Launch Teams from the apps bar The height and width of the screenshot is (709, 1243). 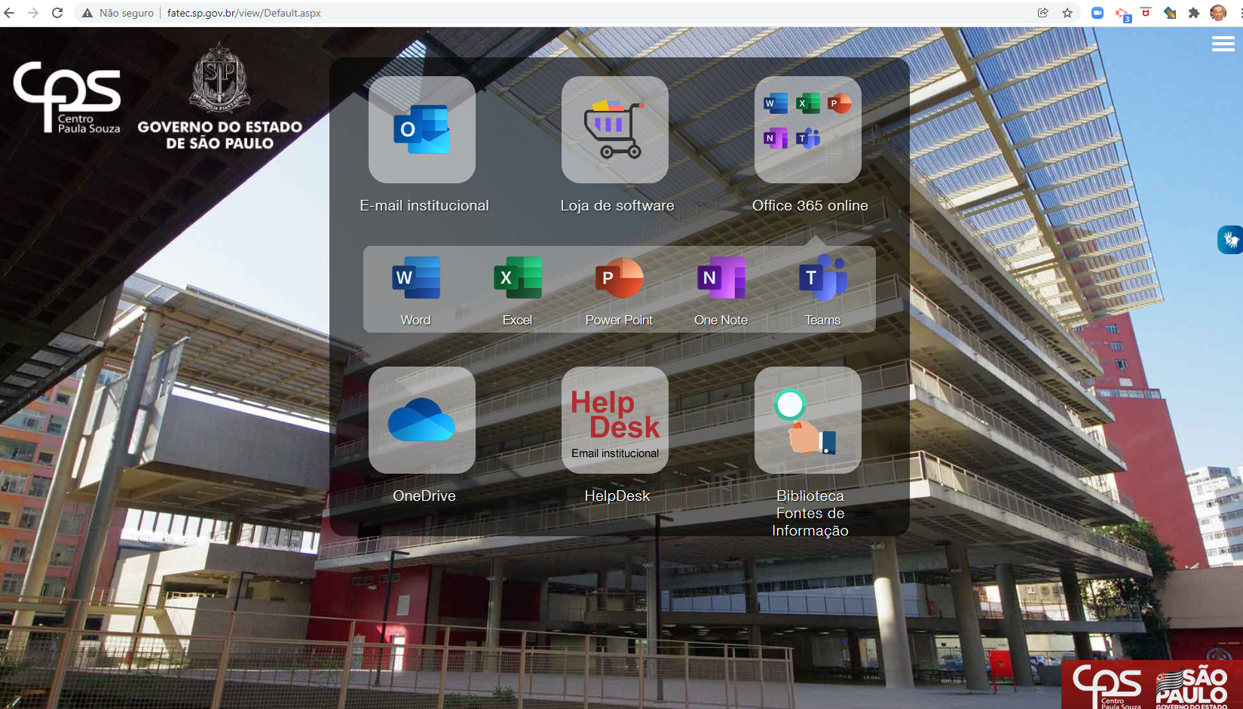[822, 290]
